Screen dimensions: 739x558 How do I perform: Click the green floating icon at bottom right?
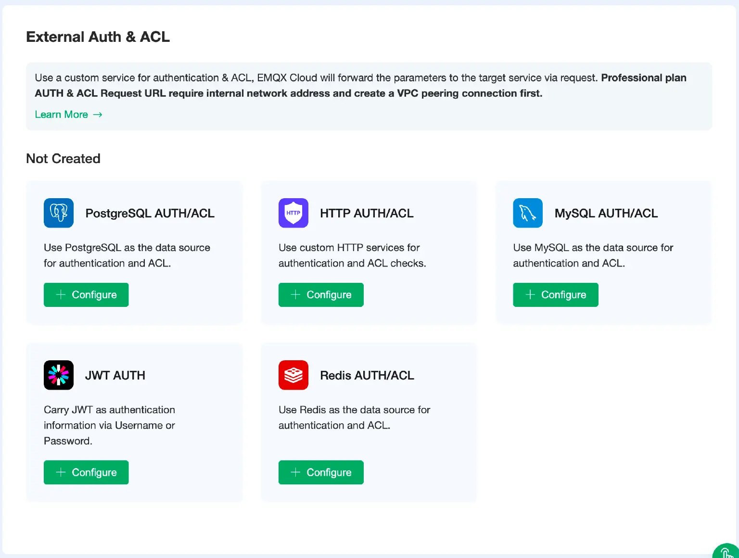(x=726, y=553)
